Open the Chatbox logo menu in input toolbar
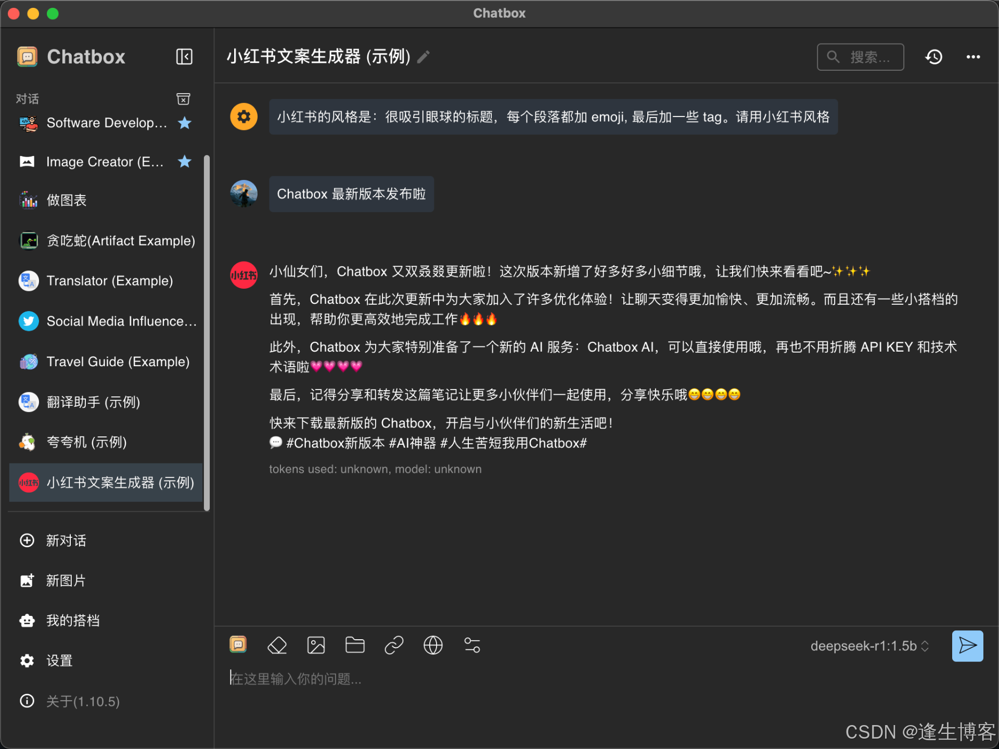 click(x=238, y=645)
